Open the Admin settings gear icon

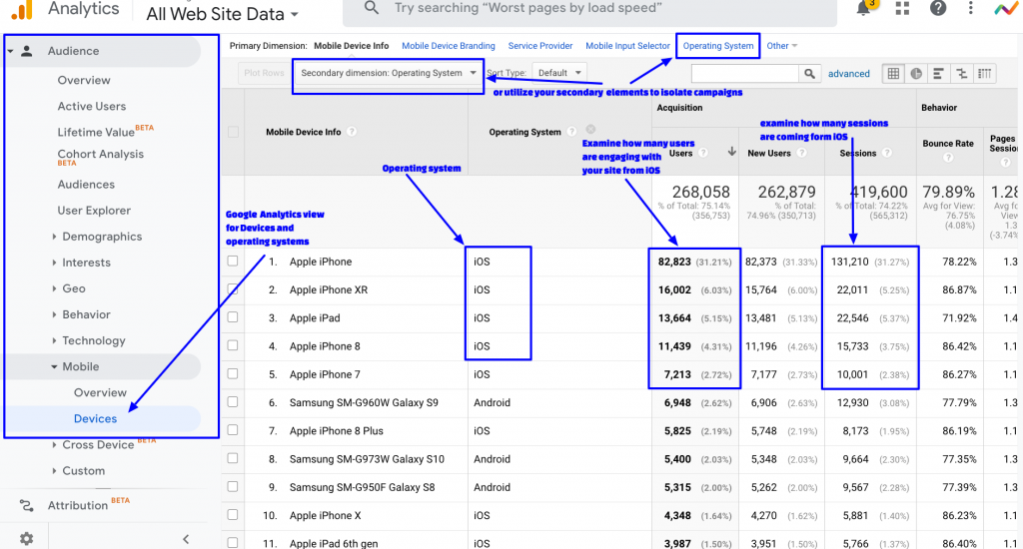26,539
